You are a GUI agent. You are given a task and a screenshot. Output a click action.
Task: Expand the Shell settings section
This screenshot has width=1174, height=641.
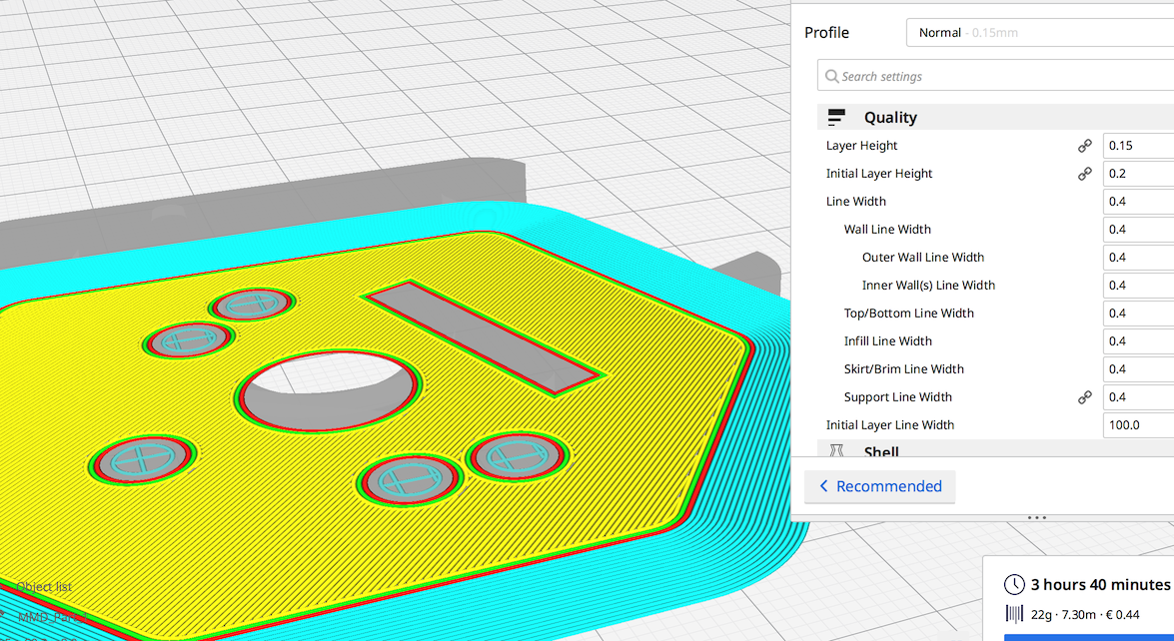click(x=995, y=450)
